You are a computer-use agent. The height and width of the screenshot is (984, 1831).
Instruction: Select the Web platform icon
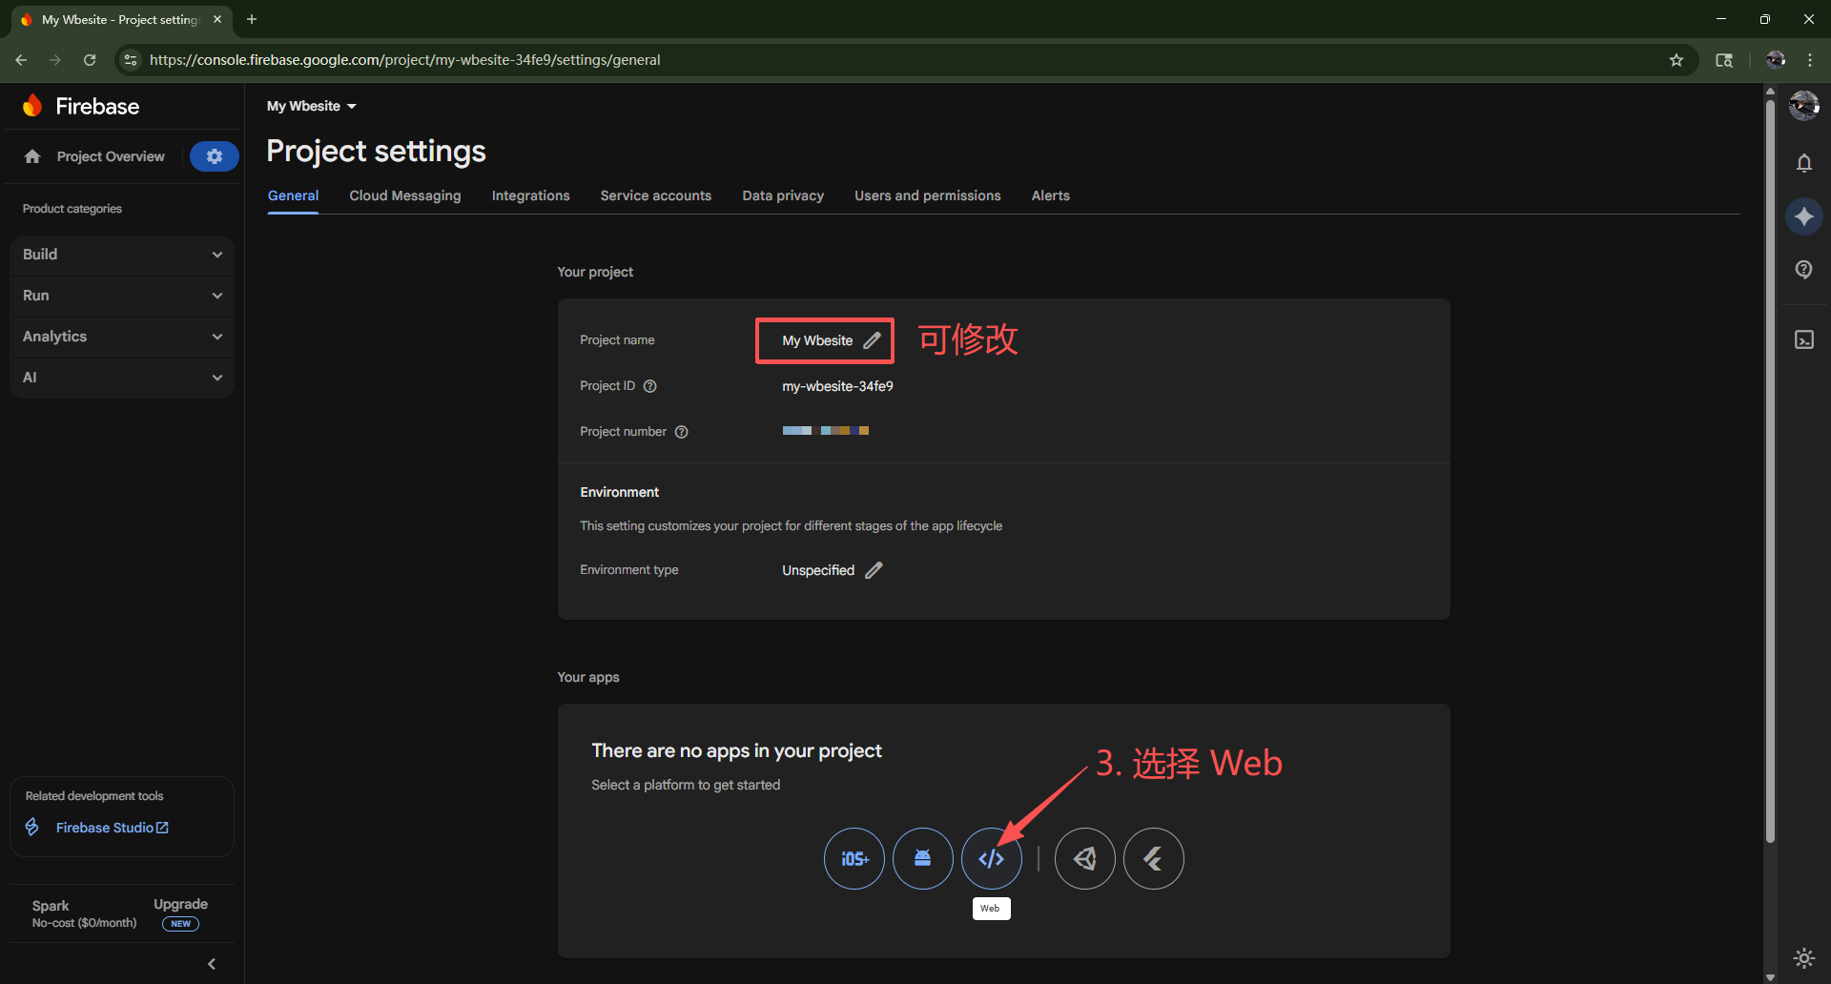coord(991,858)
